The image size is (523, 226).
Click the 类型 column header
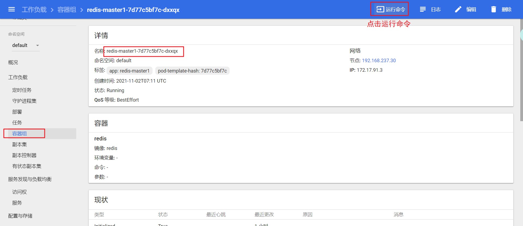pos(99,215)
